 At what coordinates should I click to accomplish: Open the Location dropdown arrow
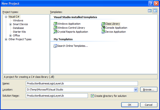coord(136,90)
